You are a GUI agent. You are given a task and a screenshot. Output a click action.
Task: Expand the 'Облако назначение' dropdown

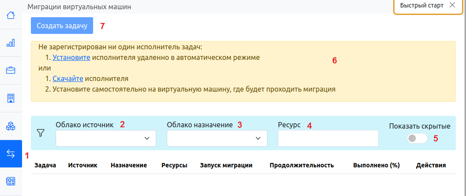(217, 138)
